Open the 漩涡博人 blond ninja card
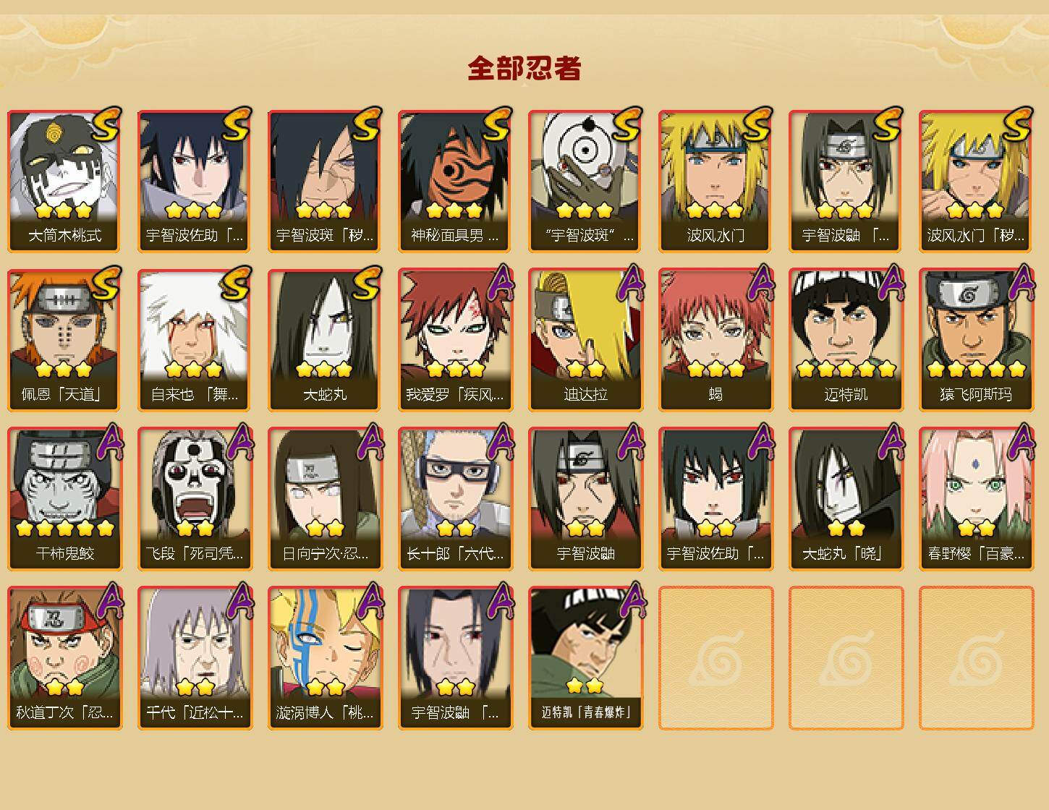Viewport: 1049px width, 810px height. (x=325, y=658)
